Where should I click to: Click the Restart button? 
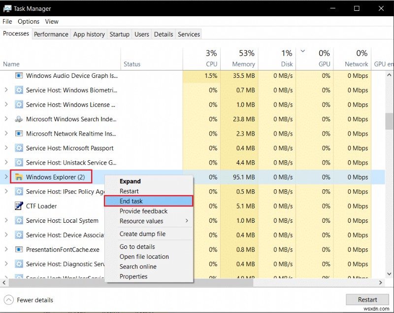coord(367,299)
